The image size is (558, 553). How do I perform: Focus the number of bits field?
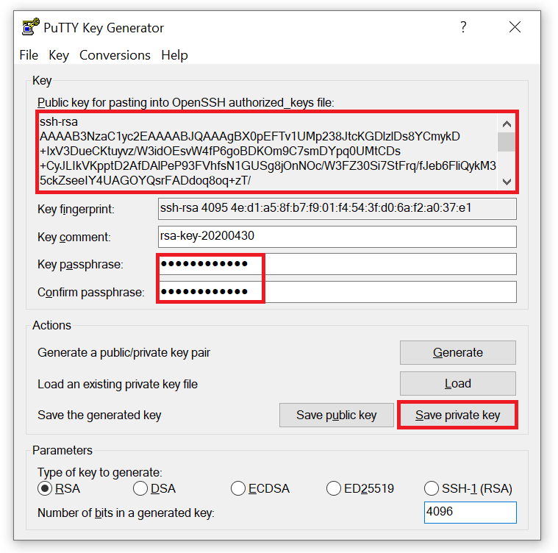tap(470, 513)
